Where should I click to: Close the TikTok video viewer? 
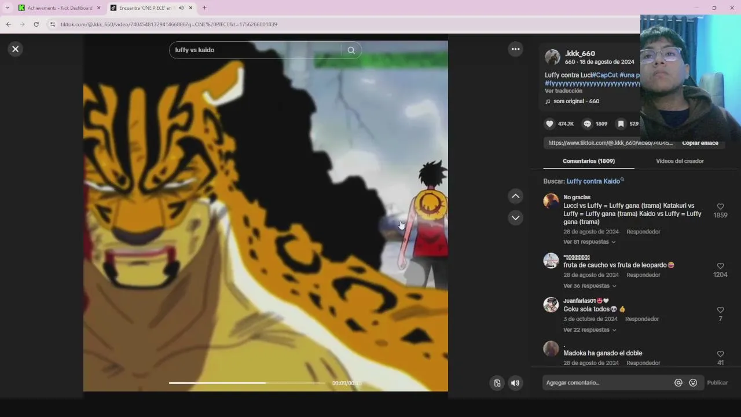pos(16,49)
